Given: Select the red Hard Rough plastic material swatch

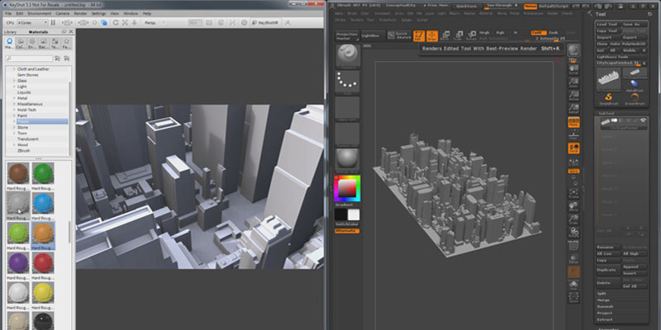Looking at the screenshot, I should coord(43,263).
